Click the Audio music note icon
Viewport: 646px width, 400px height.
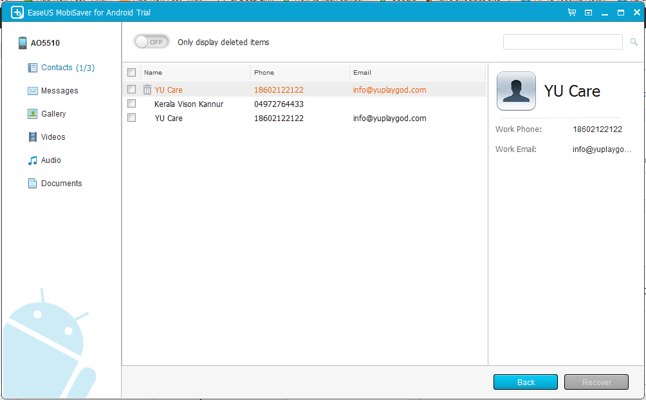coord(33,160)
